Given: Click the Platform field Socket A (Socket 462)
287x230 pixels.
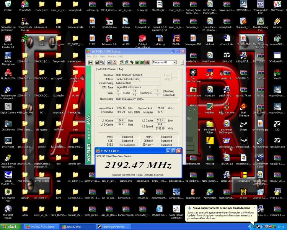Looking at the screenshot, I should click(138, 79).
